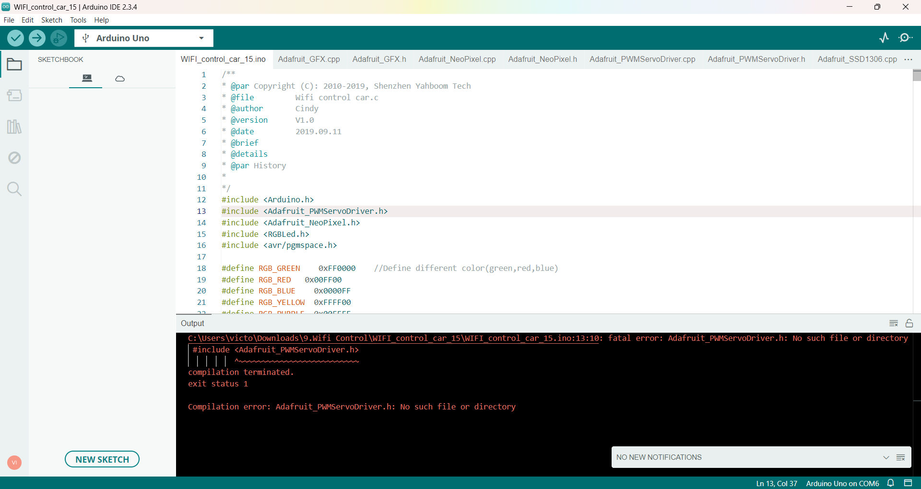Open the Boards Manager sidebar icon
Viewport: 921px width, 489px height.
click(15, 95)
